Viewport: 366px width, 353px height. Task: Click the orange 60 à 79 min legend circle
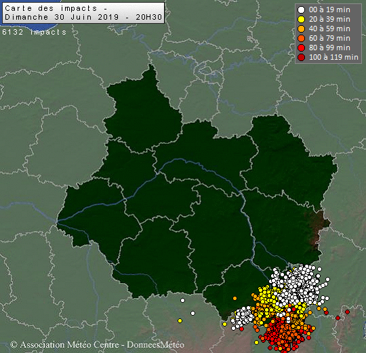point(302,38)
